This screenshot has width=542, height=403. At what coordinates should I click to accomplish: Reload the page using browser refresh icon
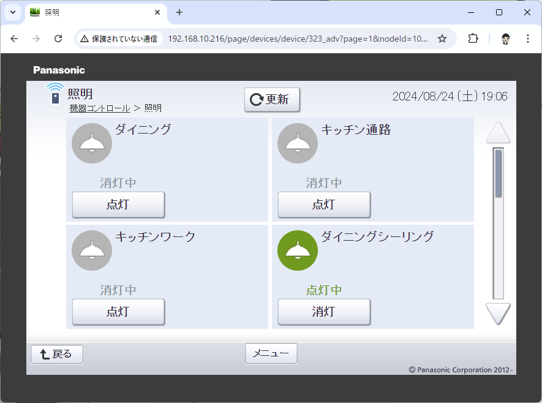point(58,39)
